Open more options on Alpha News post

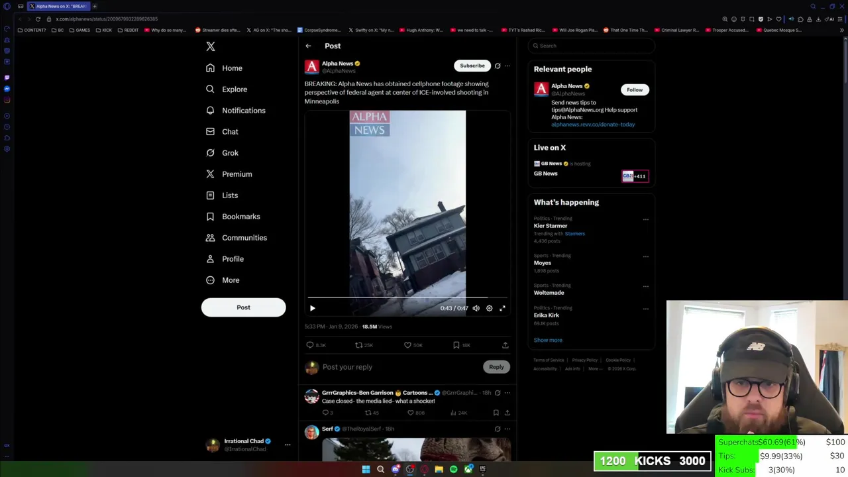click(507, 66)
